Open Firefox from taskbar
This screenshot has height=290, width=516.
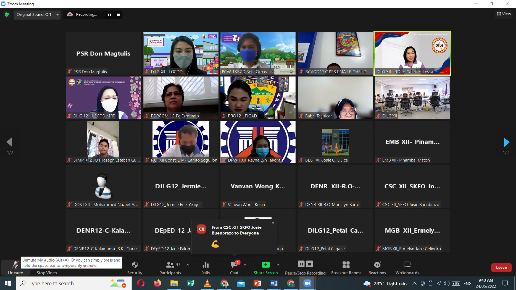157,283
